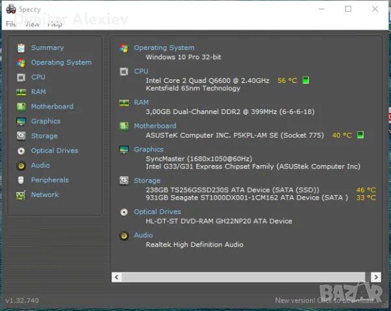The image size is (391, 311).
Task: Select Summary in the sidebar
Action: click(x=47, y=47)
